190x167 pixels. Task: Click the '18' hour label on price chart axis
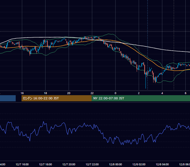45,93
